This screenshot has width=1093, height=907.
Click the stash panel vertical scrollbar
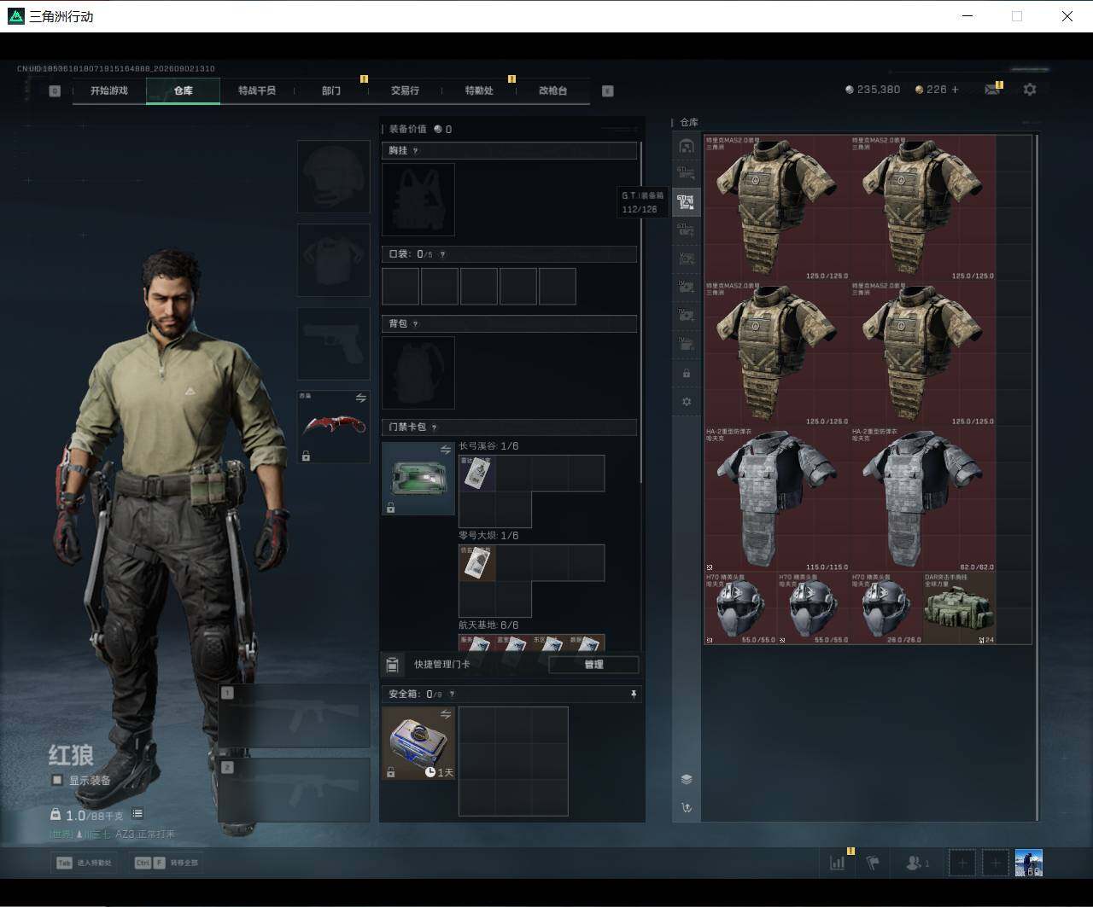click(x=1037, y=476)
